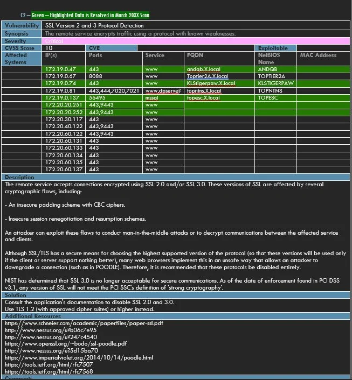Select the mssql service cell
The image size is (352, 380).
163,98
